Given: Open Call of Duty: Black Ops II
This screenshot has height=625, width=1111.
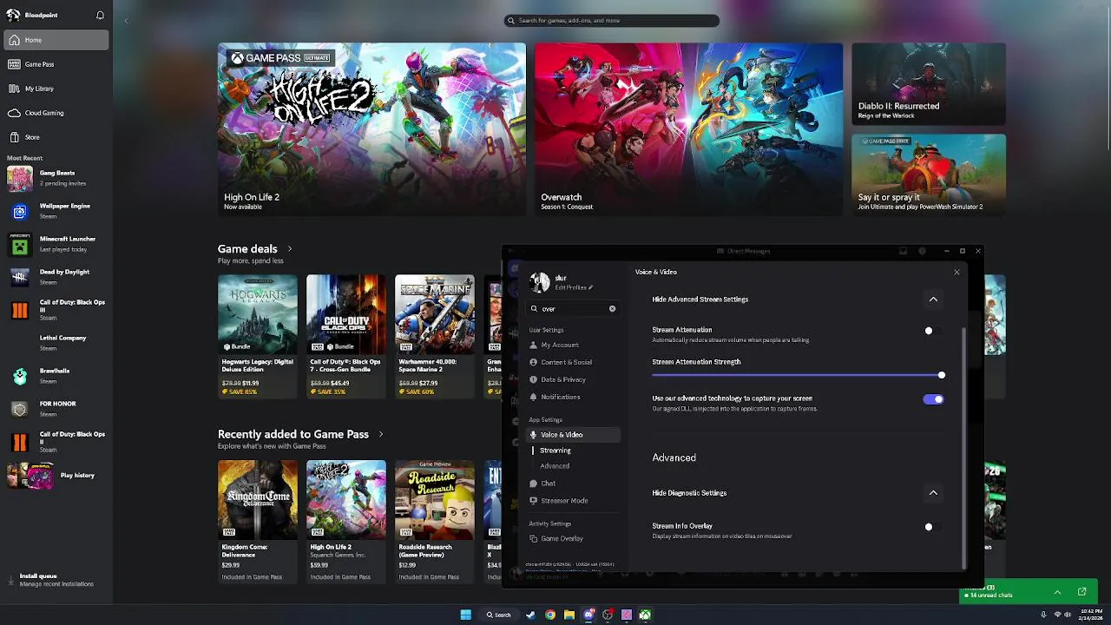Looking at the screenshot, I should click(x=56, y=442).
